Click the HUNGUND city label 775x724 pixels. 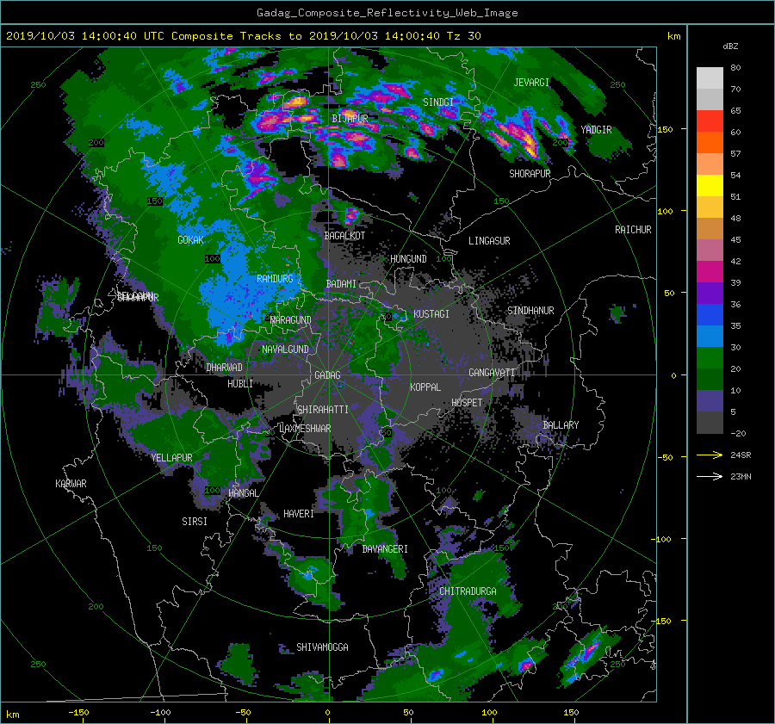coord(408,259)
